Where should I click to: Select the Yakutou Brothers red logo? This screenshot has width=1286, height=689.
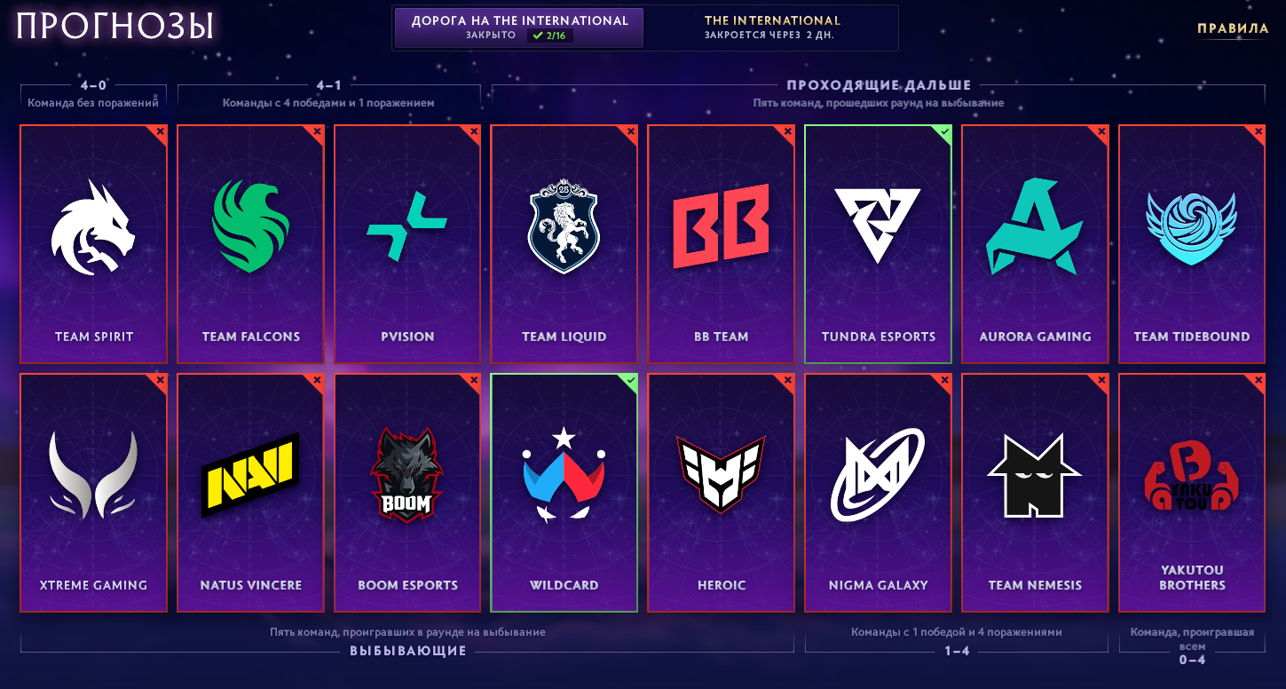pyautogui.click(x=1192, y=476)
